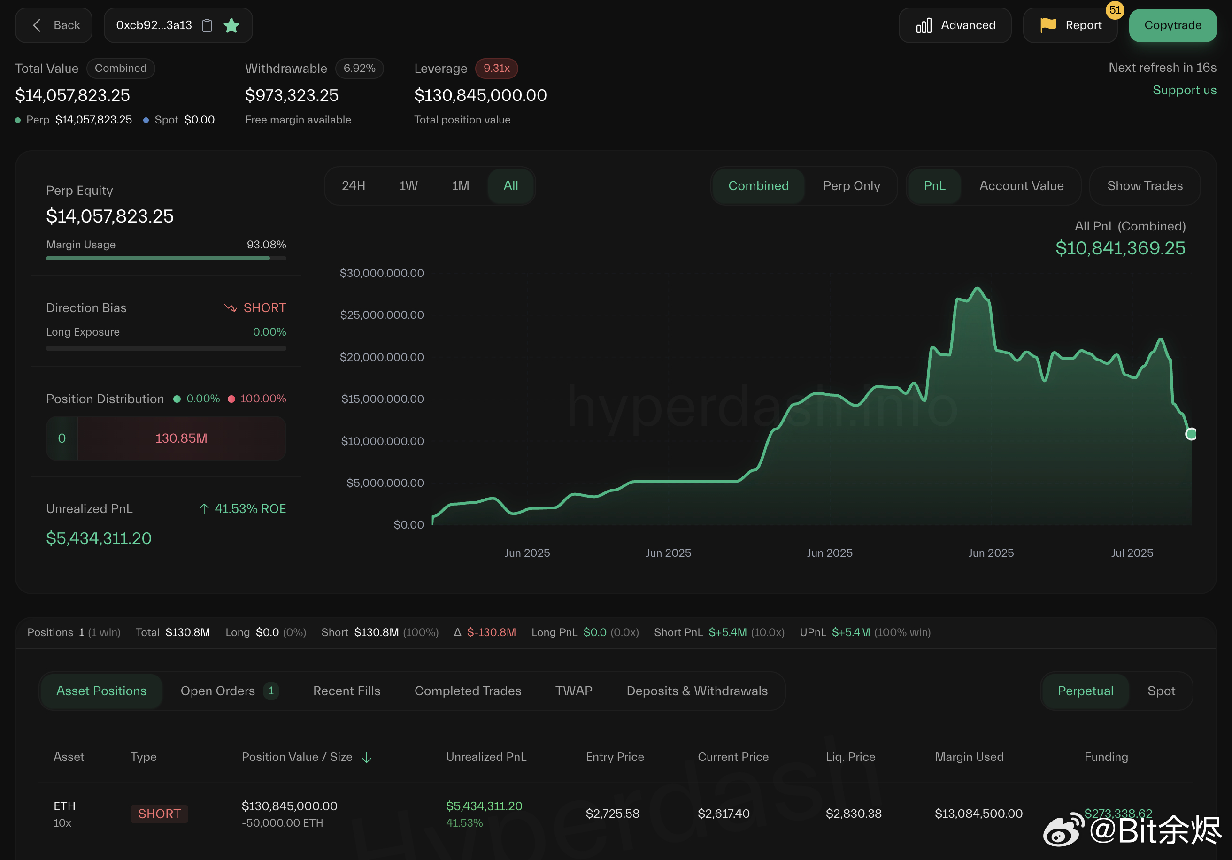The height and width of the screenshot is (860, 1232).
Task: Click the Entry Price column header
Action: (615, 757)
